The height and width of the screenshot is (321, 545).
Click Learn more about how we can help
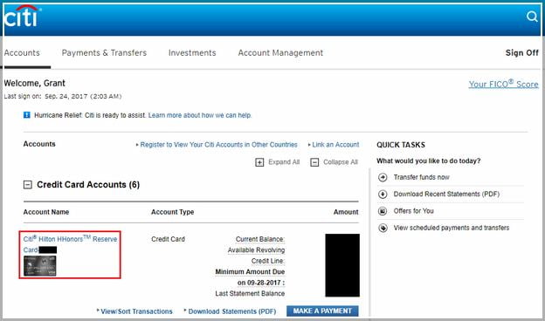tap(200, 115)
